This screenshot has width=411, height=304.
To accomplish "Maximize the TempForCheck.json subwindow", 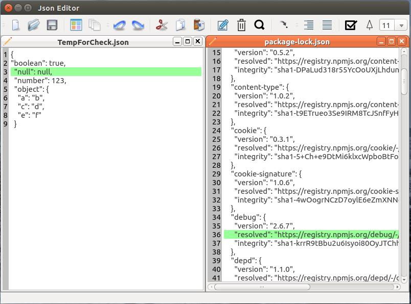I will tap(188, 42).
